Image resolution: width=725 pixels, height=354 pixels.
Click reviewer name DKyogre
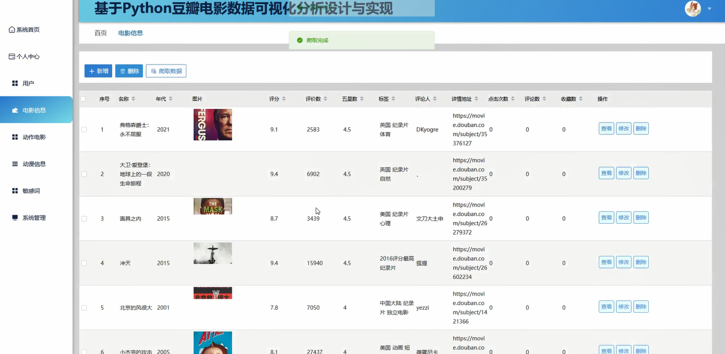pyautogui.click(x=427, y=129)
